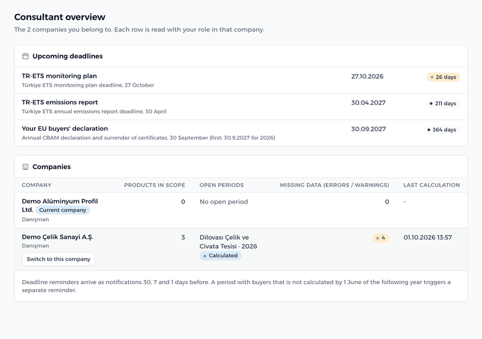Click the 364 days badge

pyautogui.click(x=442, y=129)
